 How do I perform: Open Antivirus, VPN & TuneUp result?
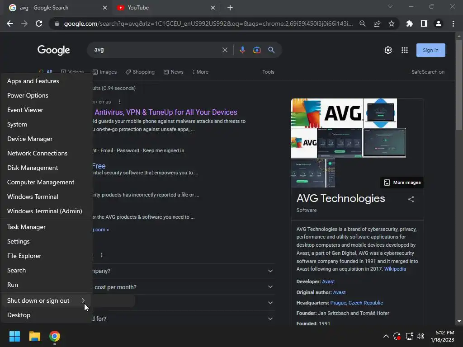pyautogui.click(x=165, y=113)
